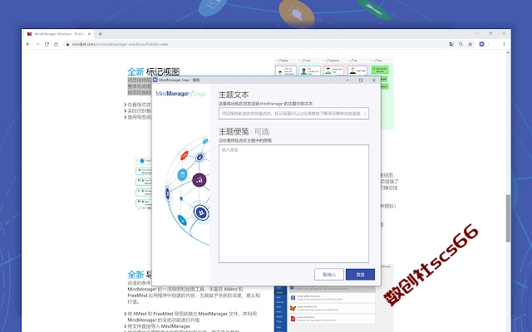Click the MindManager Snap logo

click(x=181, y=94)
